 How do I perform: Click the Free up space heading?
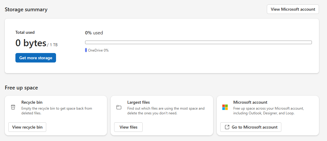(x=21, y=88)
